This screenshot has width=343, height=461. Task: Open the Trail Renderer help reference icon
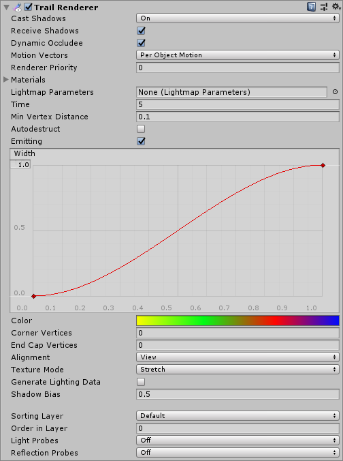(x=311, y=6)
